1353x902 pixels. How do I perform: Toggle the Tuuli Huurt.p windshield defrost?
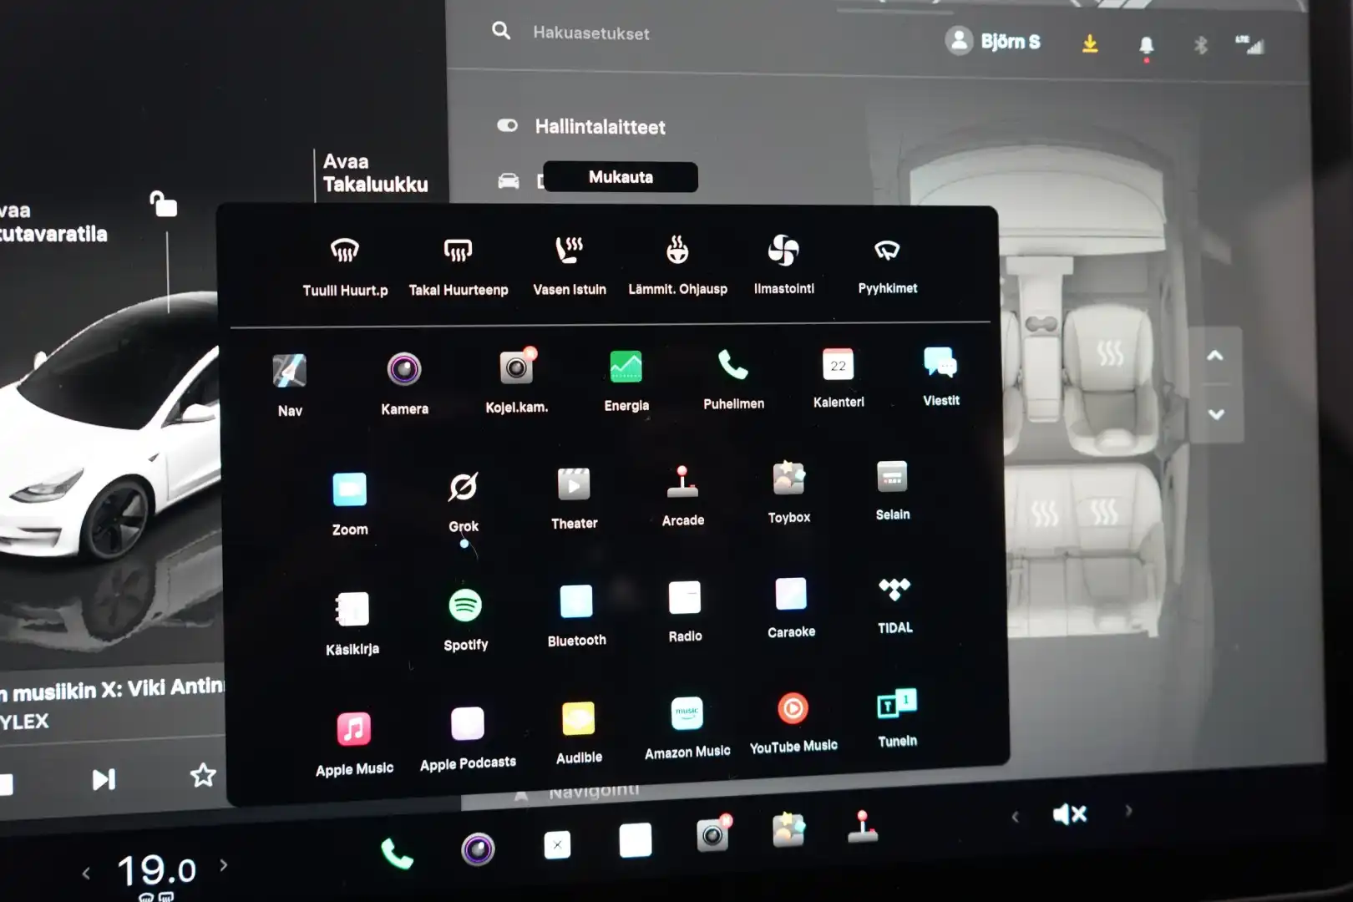pyautogui.click(x=345, y=266)
